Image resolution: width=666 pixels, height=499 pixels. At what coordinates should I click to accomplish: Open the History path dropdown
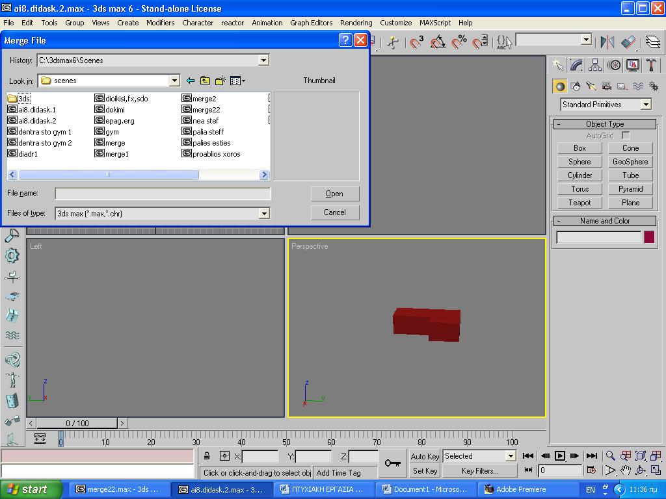tap(263, 60)
